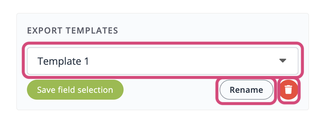Click the red trash delete icon
Image resolution: width=327 pixels, height=132 pixels.
click(288, 90)
